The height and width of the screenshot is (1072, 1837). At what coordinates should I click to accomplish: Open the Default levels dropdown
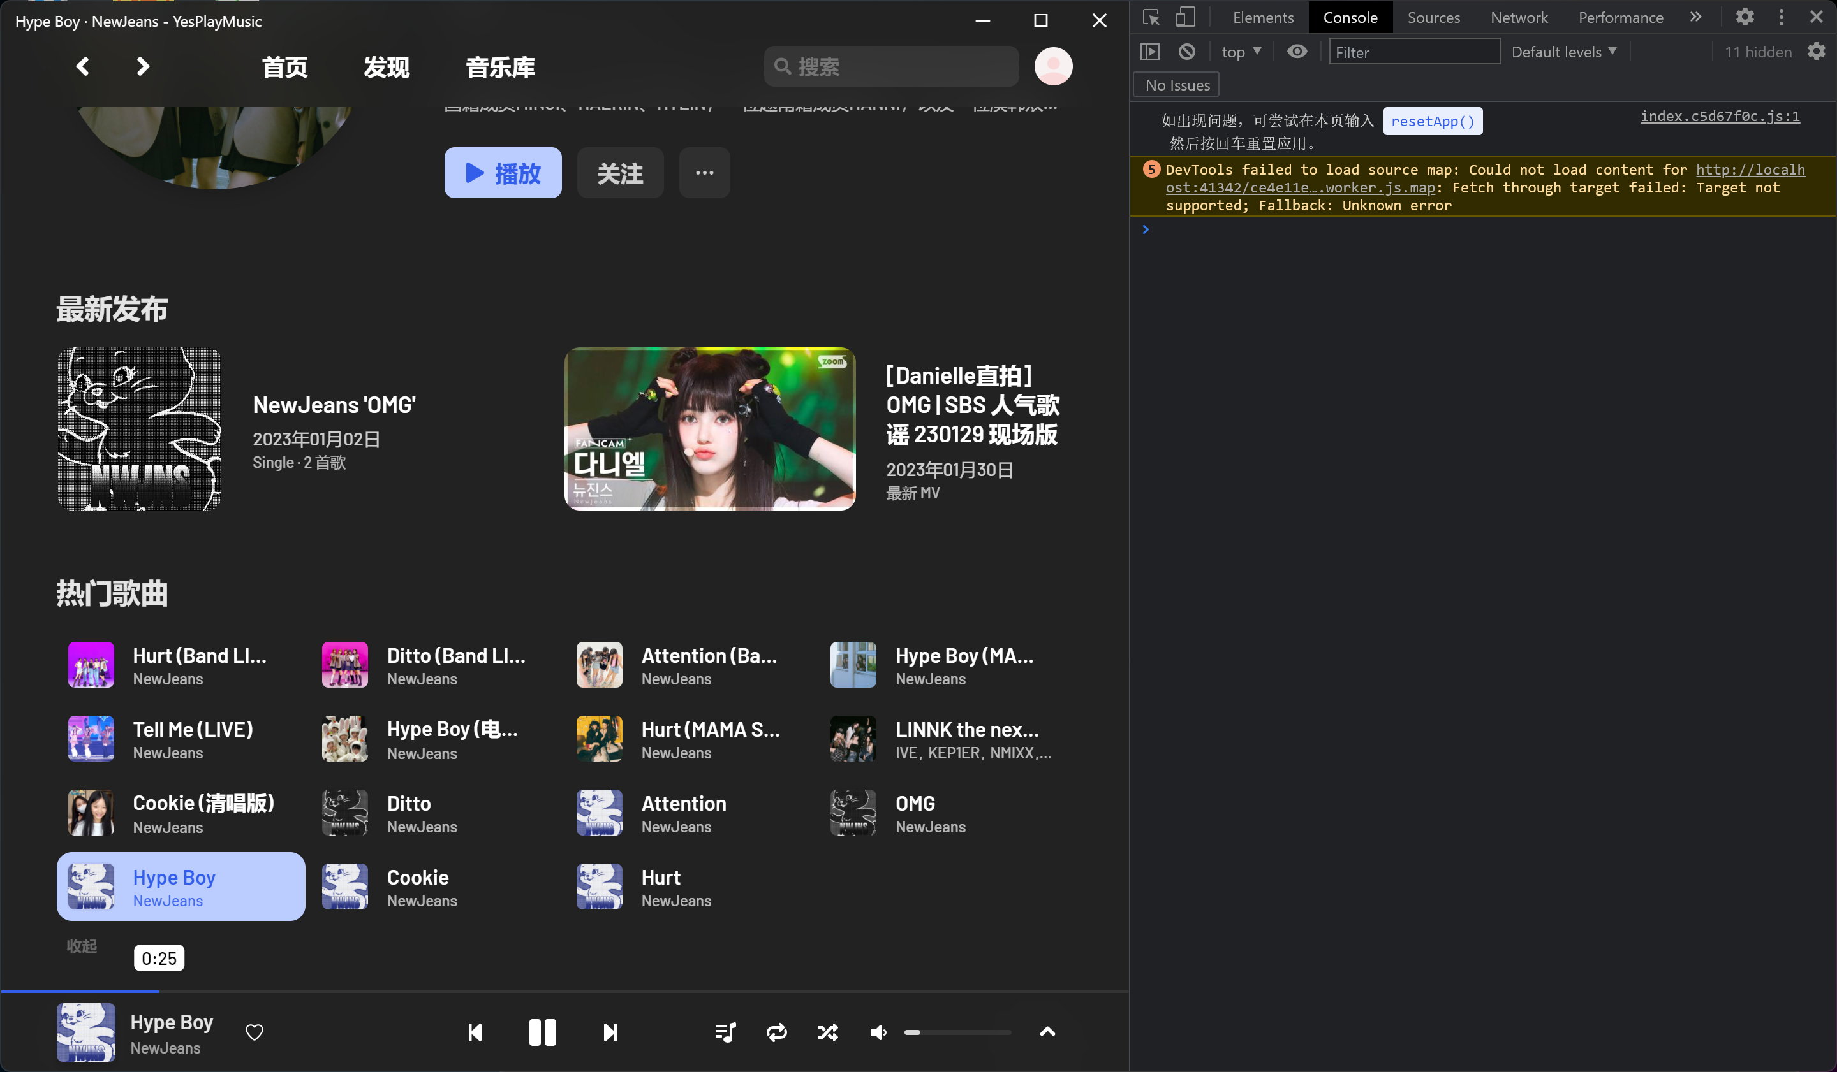tap(1563, 52)
